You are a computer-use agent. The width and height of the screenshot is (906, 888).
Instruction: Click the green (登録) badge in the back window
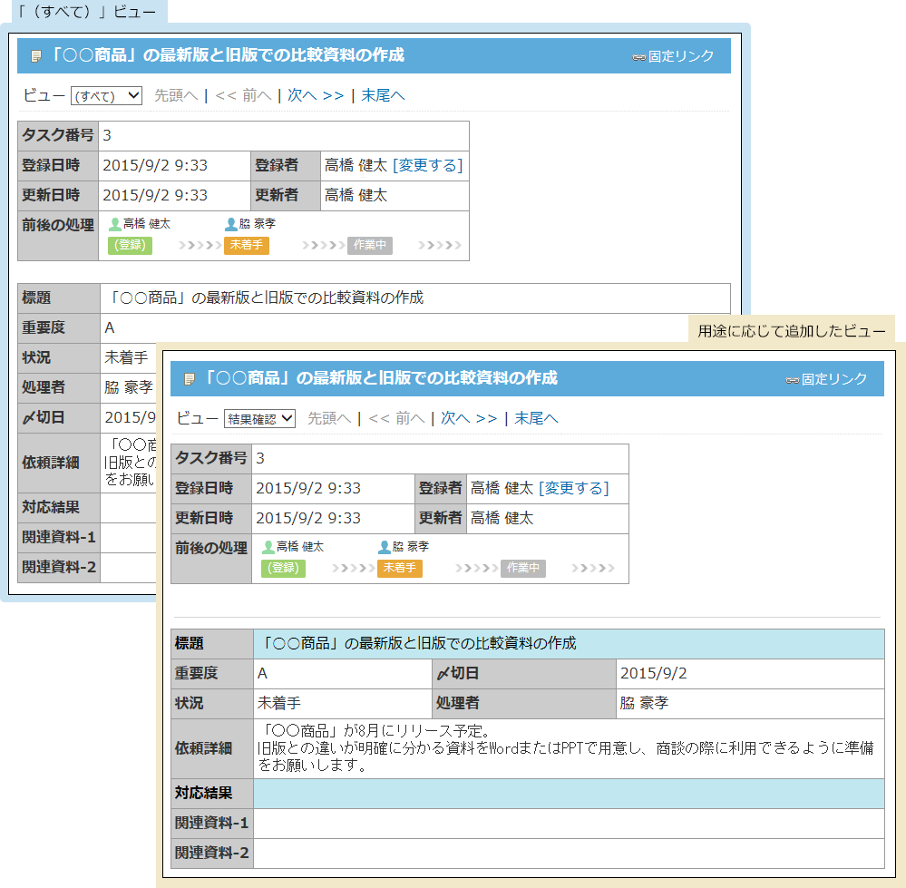click(x=130, y=245)
